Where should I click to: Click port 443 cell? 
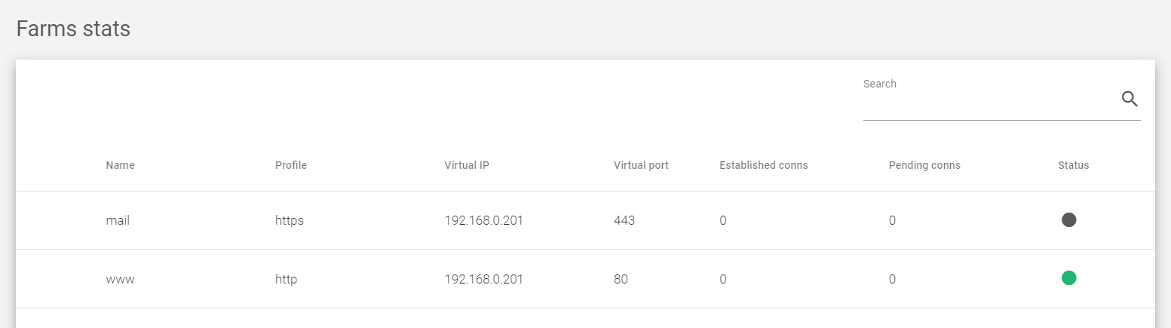[624, 221]
